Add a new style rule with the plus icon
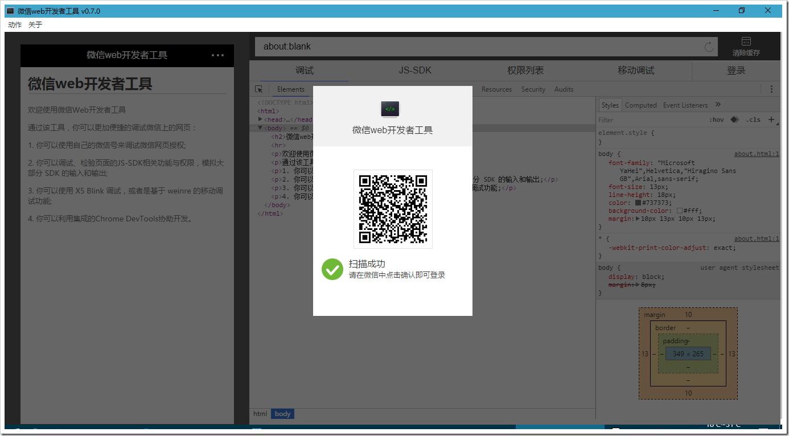This screenshot has height=436, width=789. (771, 120)
